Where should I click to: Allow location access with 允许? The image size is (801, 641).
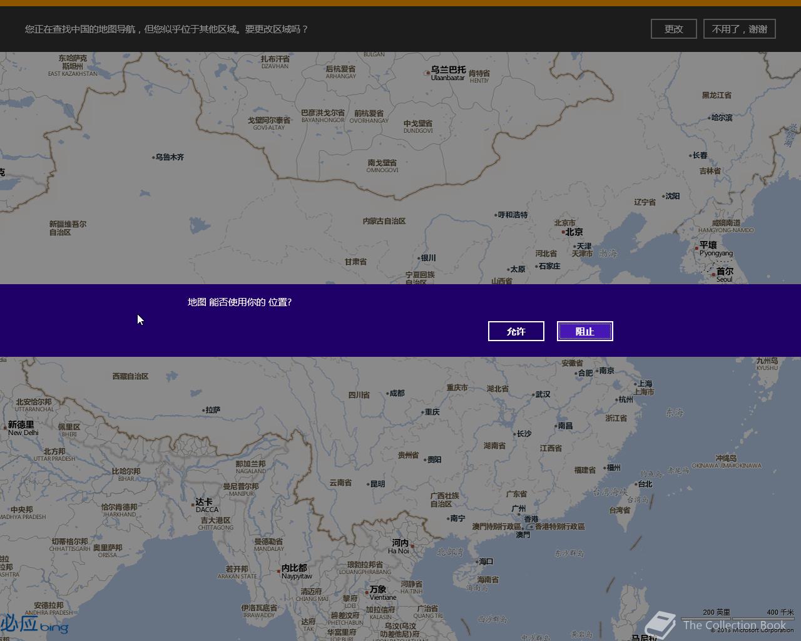pyautogui.click(x=516, y=331)
